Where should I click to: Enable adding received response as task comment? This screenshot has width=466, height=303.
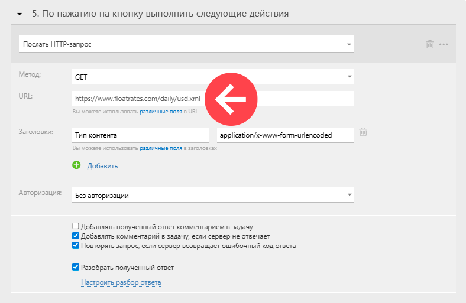[x=75, y=226]
